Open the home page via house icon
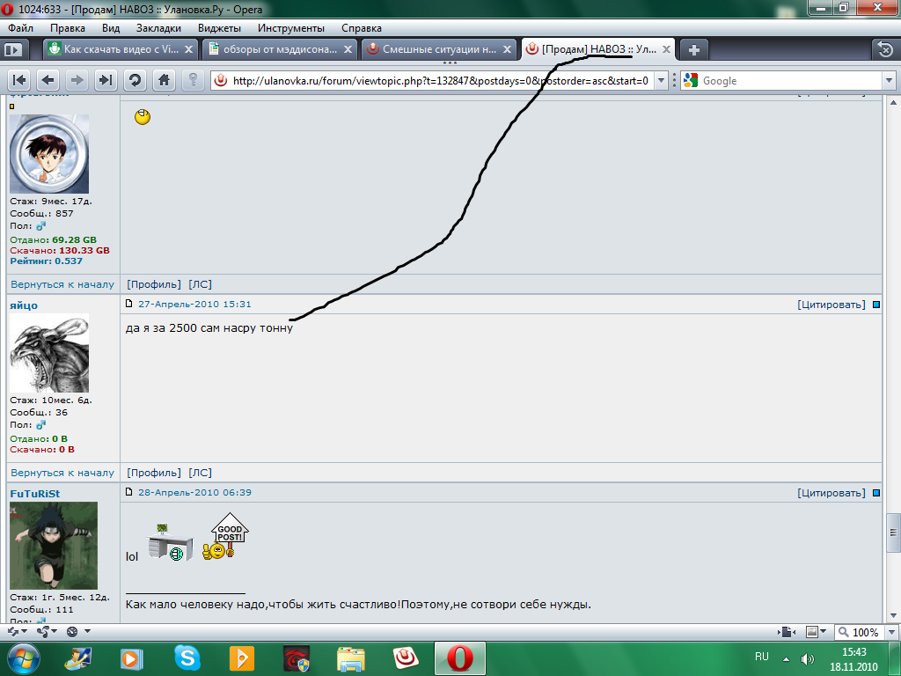The image size is (901, 676). point(164,80)
